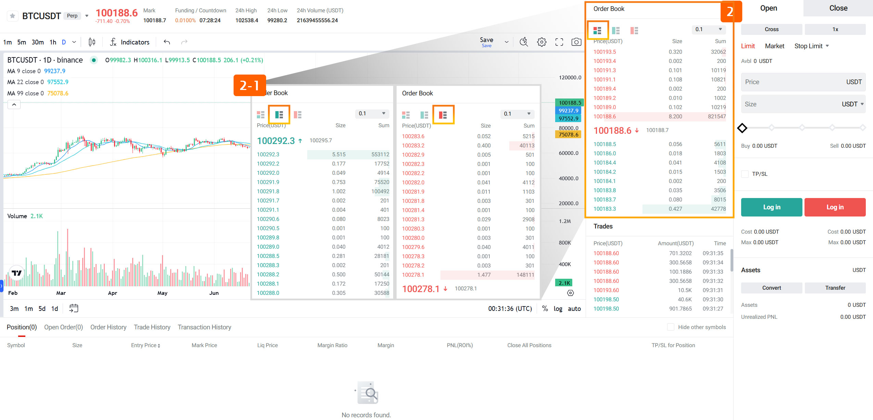Click the Trades list scrollbar
This screenshot has height=420, width=873.
pyautogui.click(x=732, y=260)
